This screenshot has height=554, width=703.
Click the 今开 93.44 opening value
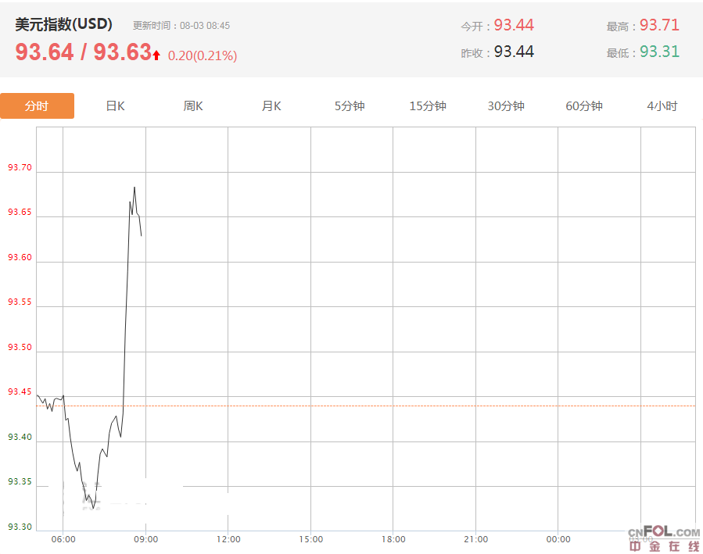coord(513,25)
